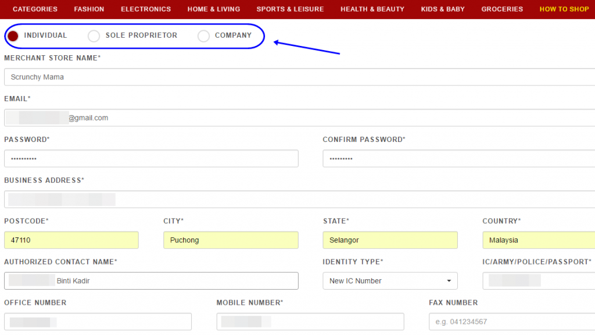
Task: Focus the Fax Number field
Action: click(512, 322)
